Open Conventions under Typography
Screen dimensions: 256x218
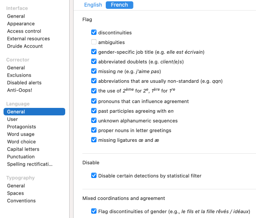pyautogui.click(x=22, y=201)
